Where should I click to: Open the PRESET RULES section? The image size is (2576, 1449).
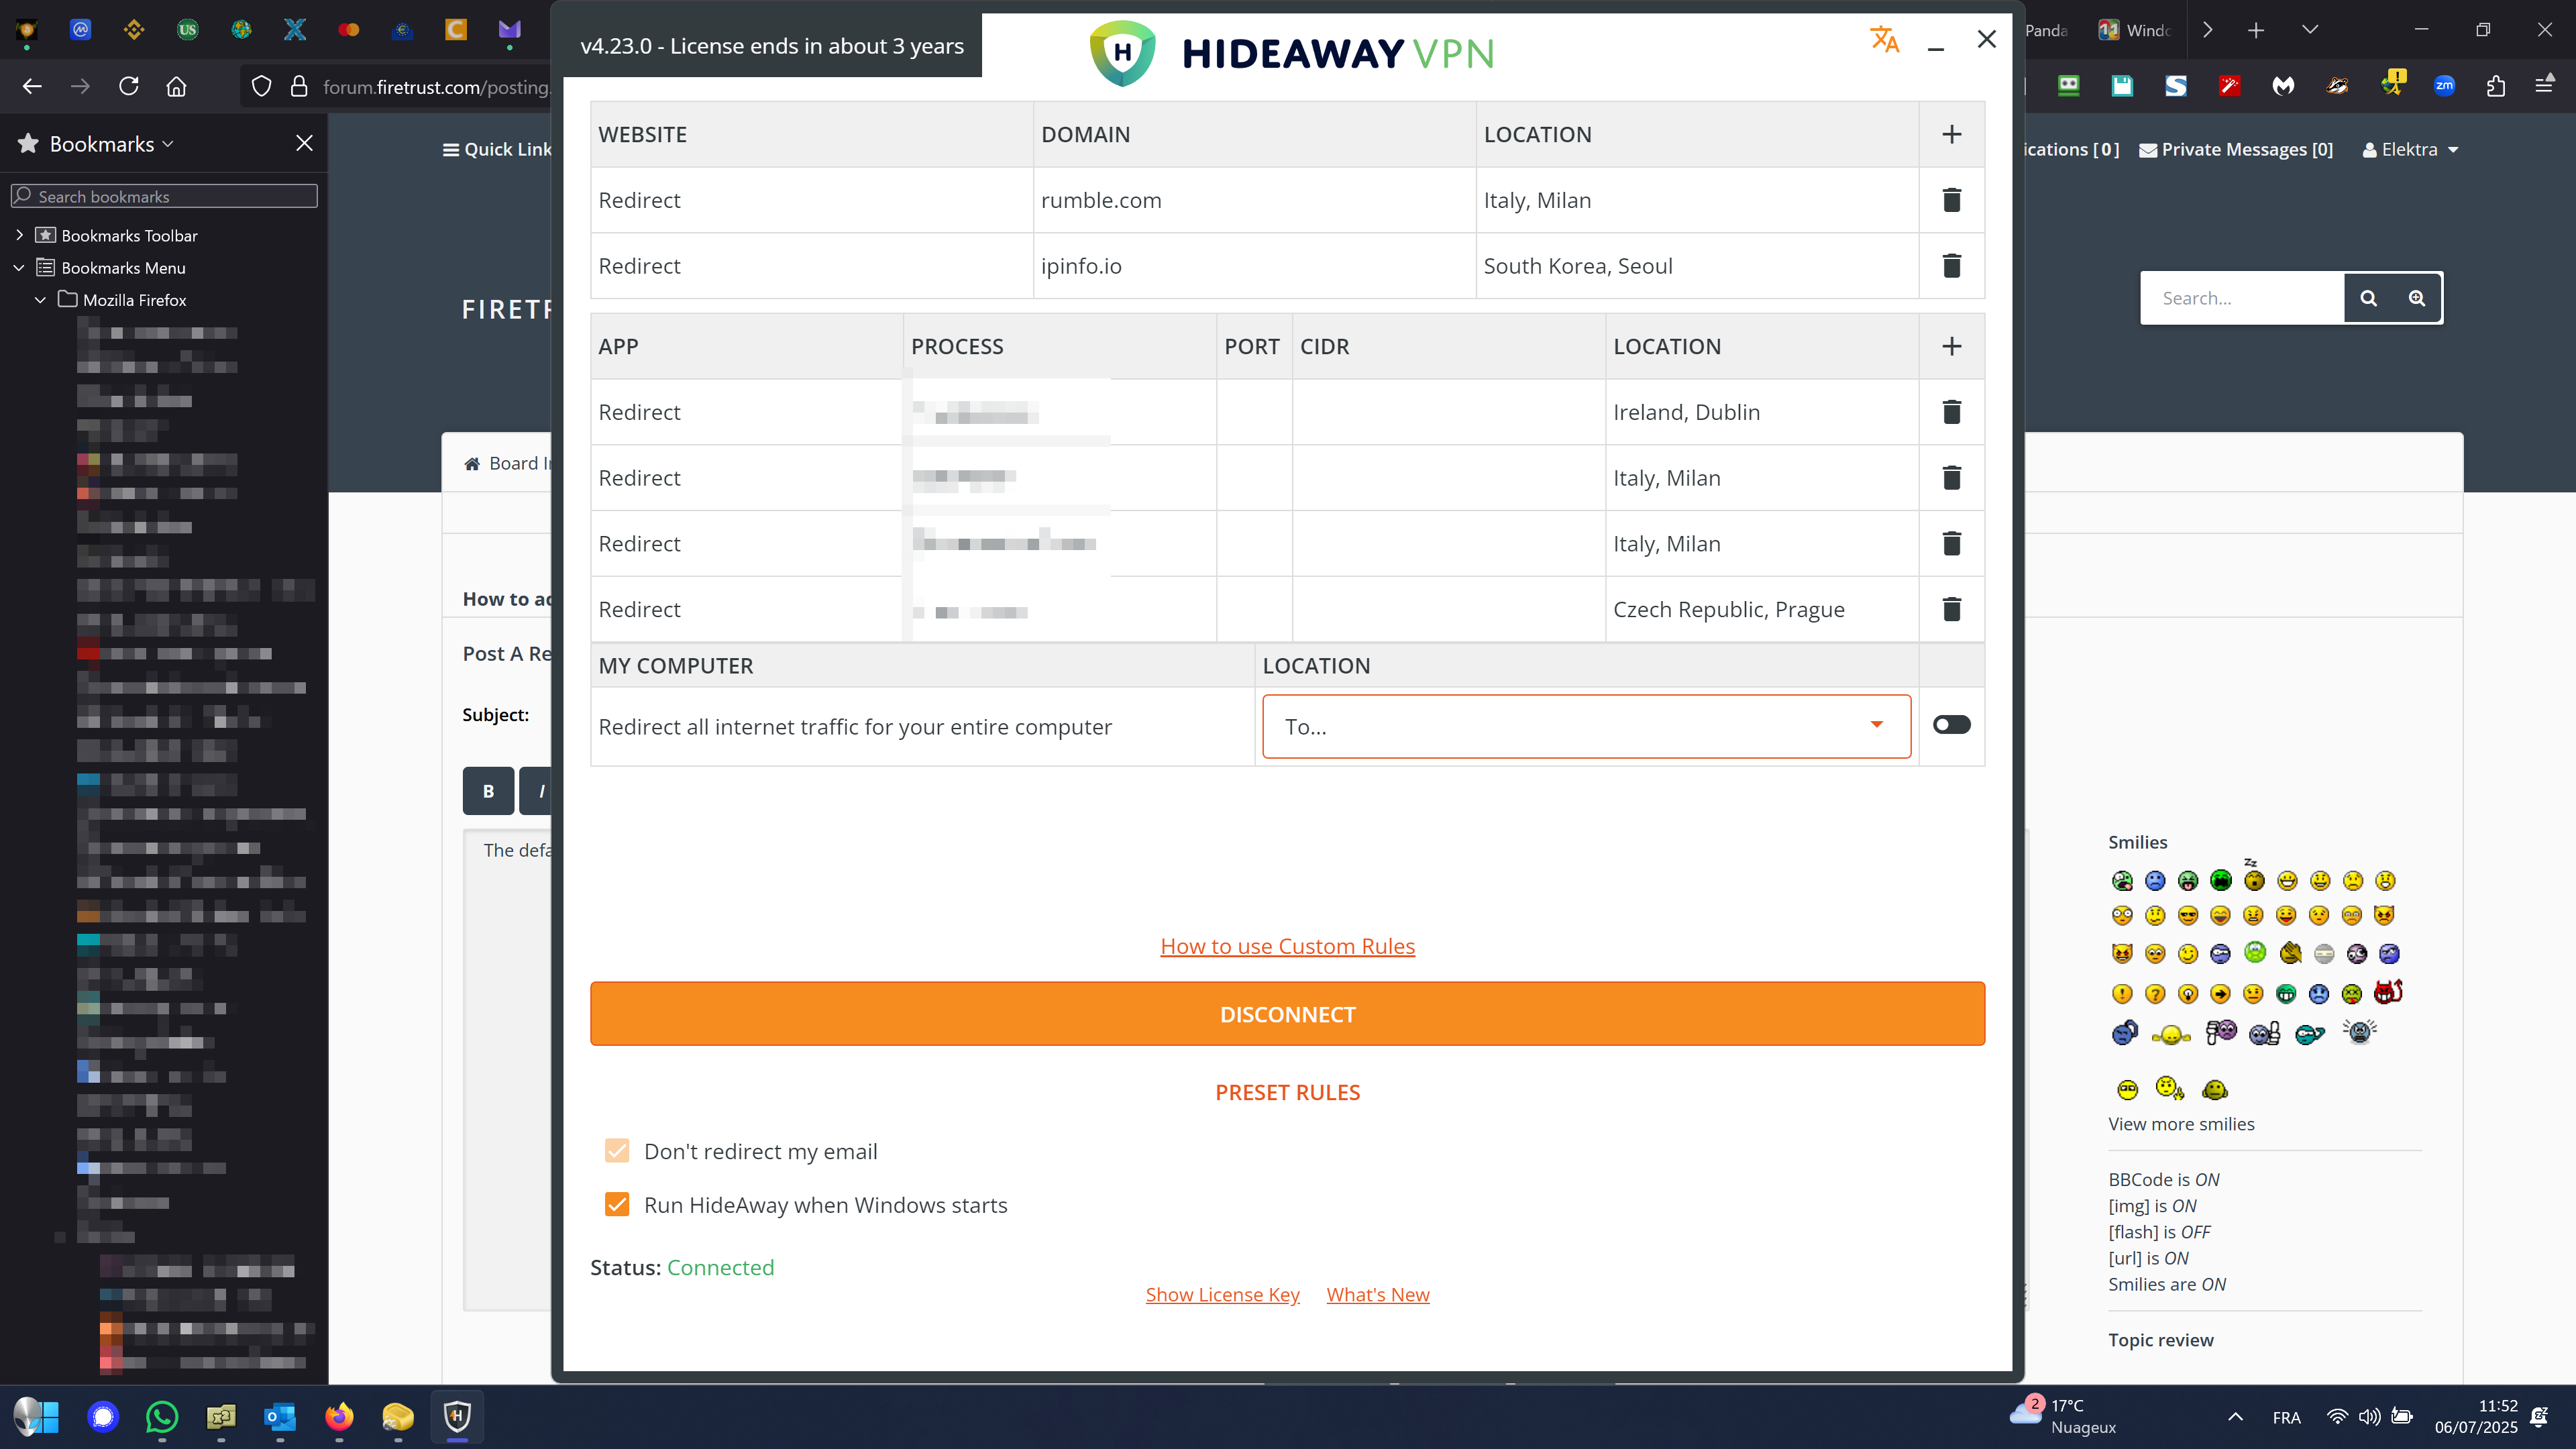tap(1287, 1092)
